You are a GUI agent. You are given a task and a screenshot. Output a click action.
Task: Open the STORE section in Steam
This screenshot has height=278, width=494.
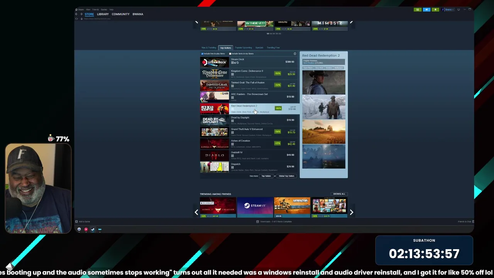point(89,14)
